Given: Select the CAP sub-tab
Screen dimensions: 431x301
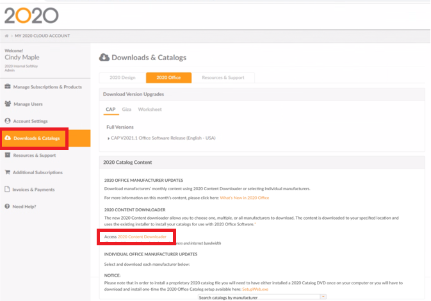Looking at the screenshot, I should pyautogui.click(x=111, y=110).
